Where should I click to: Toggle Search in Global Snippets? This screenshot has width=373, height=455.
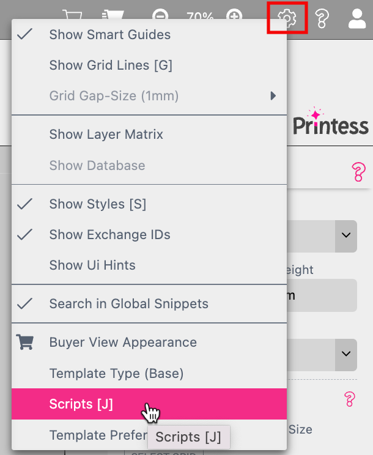click(x=149, y=303)
